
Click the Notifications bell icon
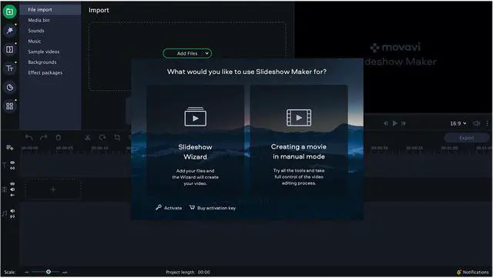[x=459, y=272]
